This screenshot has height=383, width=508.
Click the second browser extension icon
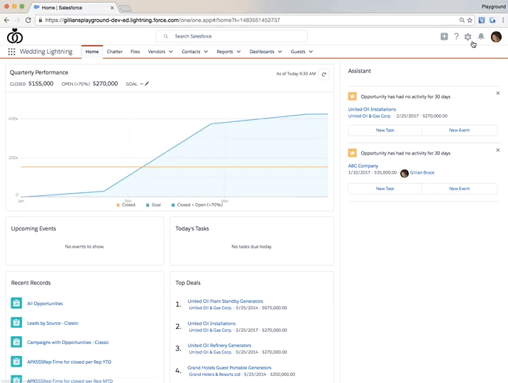coord(492,20)
